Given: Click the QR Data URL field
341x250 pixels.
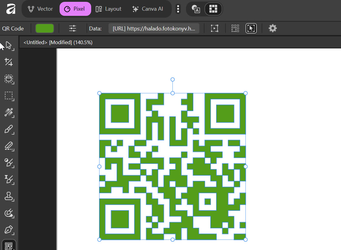Looking at the screenshot, I should [154, 29].
